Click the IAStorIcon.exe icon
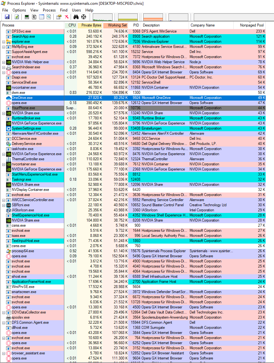 coord(9,210)
